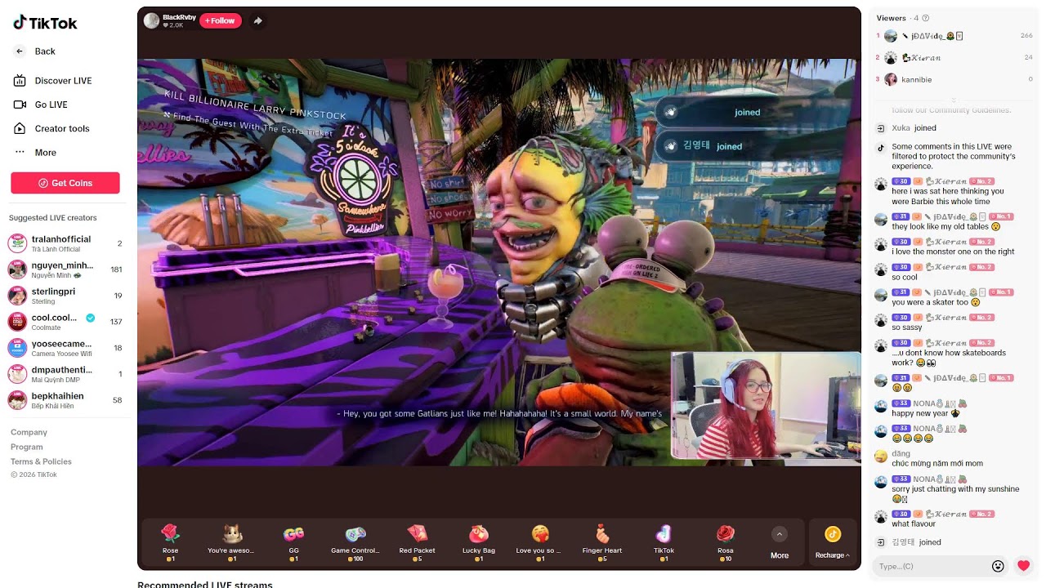Viewport: 1046px width, 588px height.
Task: Click the "so sassy" chat comment
Action: [907, 327]
